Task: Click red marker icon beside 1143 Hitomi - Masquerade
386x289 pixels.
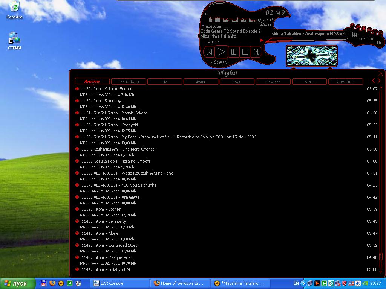Action: (77, 257)
